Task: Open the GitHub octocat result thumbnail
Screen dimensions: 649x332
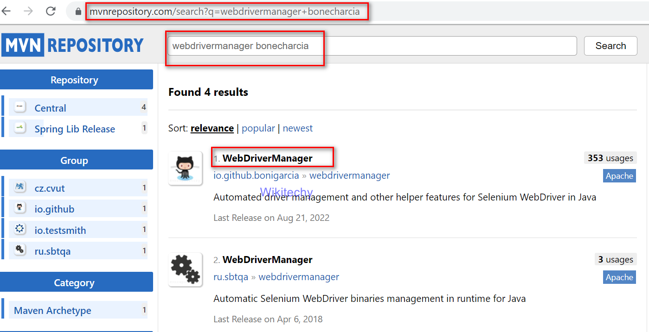Action: pyautogui.click(x=186, y=168)
